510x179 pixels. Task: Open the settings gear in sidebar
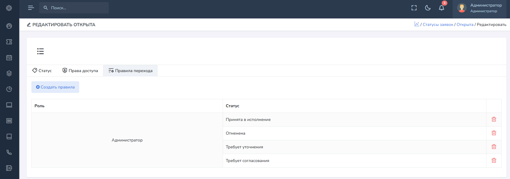(x=9, y=8)
